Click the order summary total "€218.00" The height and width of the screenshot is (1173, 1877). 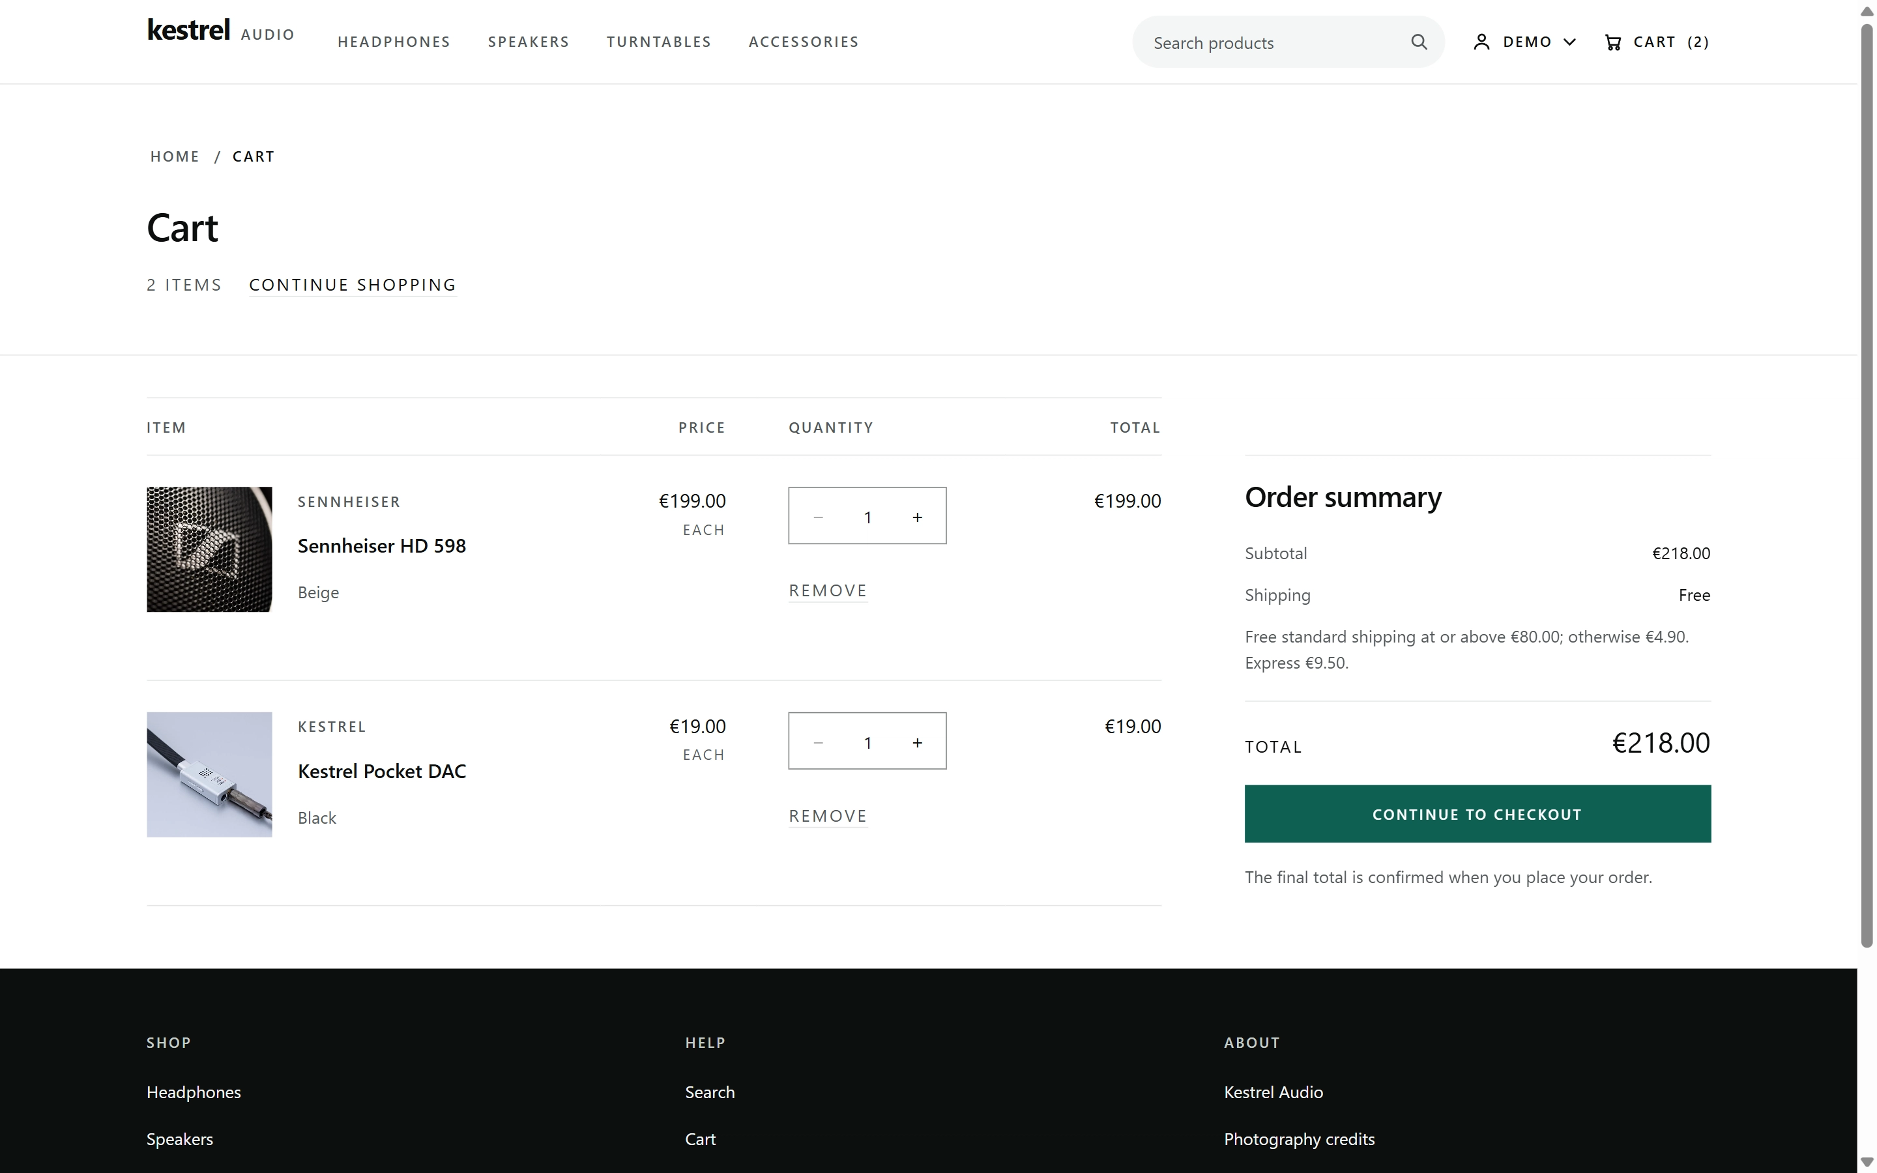(1661, 743)
